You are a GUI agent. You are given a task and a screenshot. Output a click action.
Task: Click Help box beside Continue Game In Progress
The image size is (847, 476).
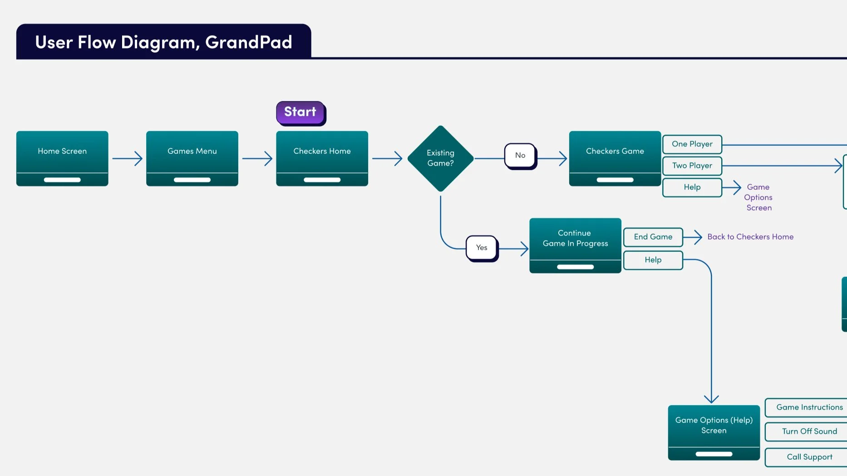(653, 260)
